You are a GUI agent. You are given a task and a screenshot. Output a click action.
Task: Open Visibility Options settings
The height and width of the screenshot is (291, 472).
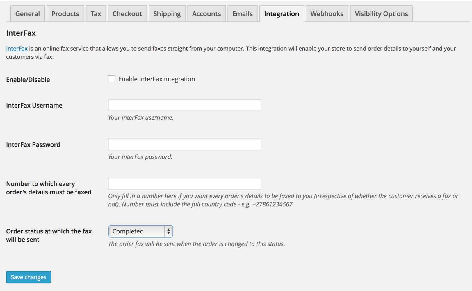381,13
